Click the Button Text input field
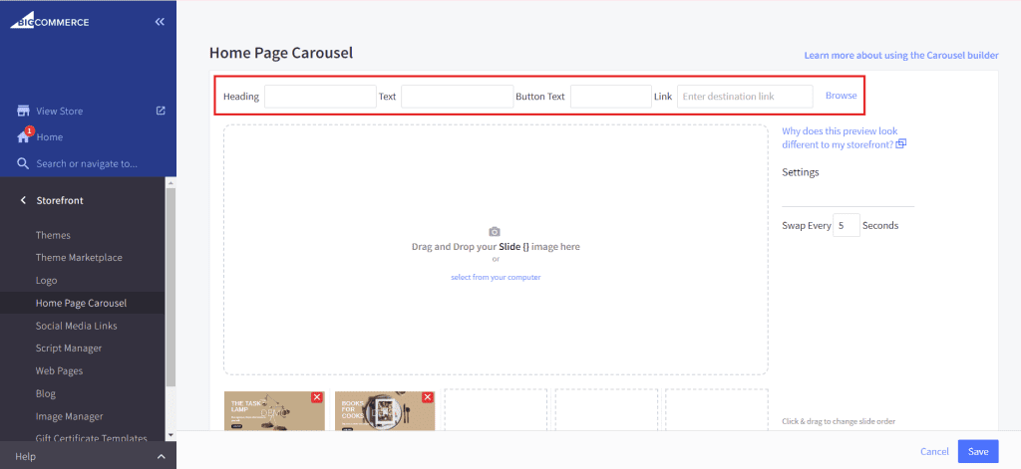Viewport: 1021px width, 469px height. point(611,97)
